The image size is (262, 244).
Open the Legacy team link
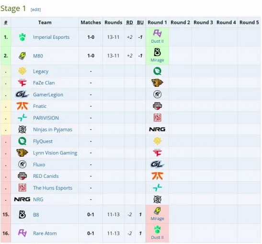(41, 71)
